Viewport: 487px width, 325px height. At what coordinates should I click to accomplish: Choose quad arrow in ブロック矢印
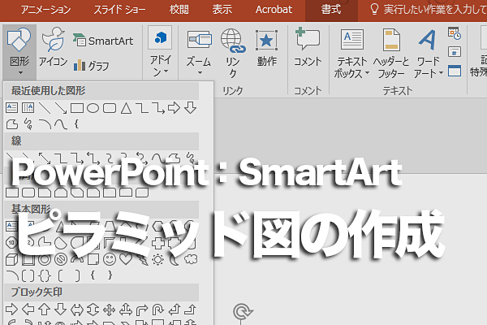tap(110, 310)
